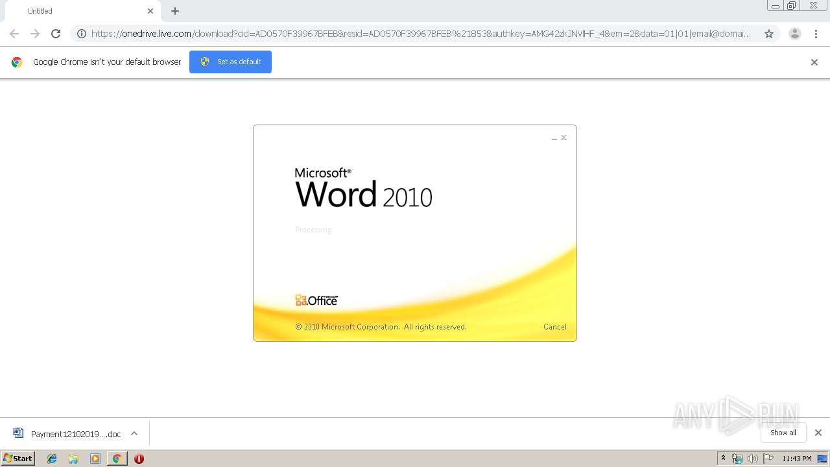The image size is (830, 467).
Task: Set Chrome as default browser
Action: (230, 62)
